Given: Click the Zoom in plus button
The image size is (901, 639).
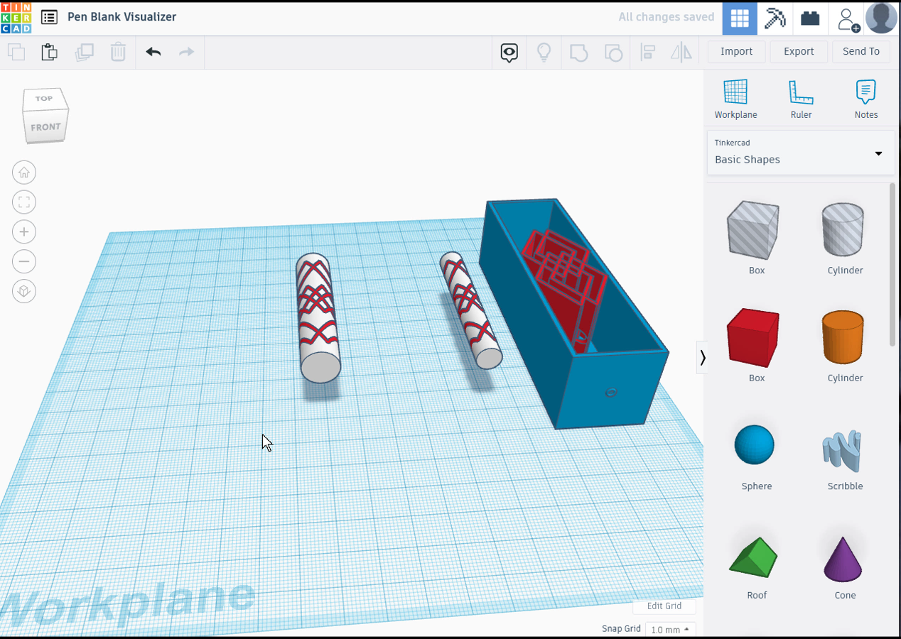Looking at the screenshot, I should tap(24, 232).
